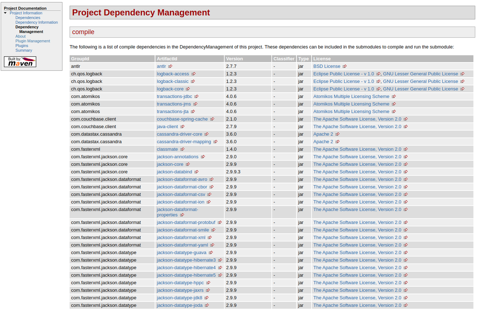This screenshot has width=477, height=309.
Task: Open GNU Lesser General Public License for logback-core
Action: tap(421, 89)
